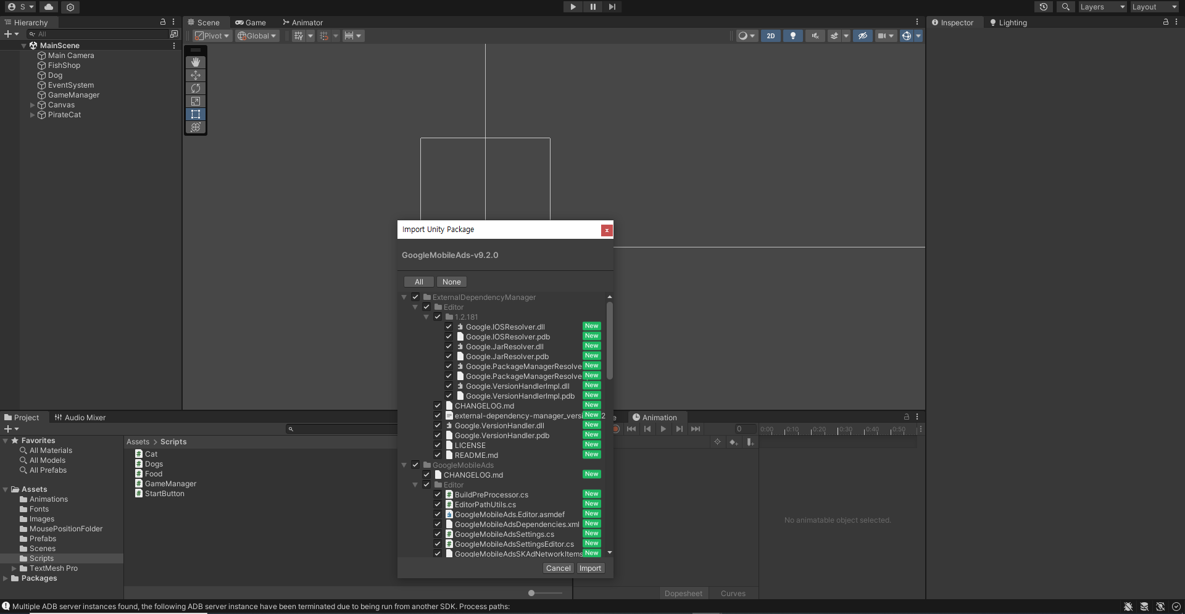The height and width of the screenshot is (614, 1185).
Task: Open Undo History in top bar
Action: (1044, 7)
